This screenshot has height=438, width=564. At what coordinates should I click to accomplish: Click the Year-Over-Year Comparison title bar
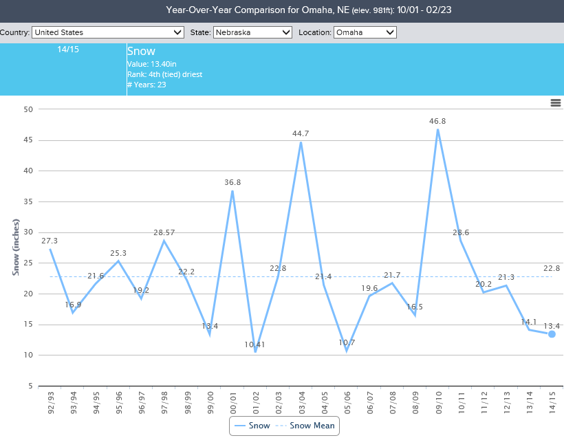click(x=282, y=10)
